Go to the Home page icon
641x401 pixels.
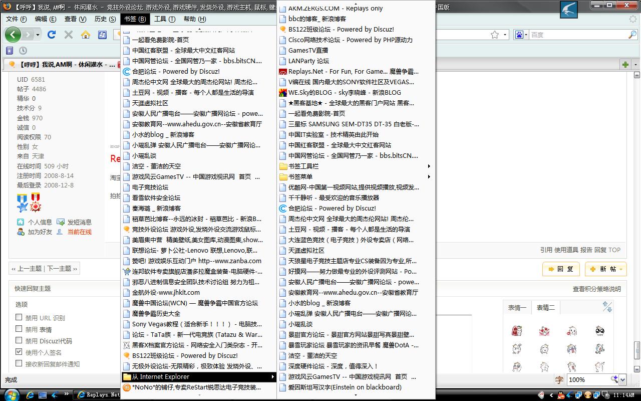click(86, 35)
